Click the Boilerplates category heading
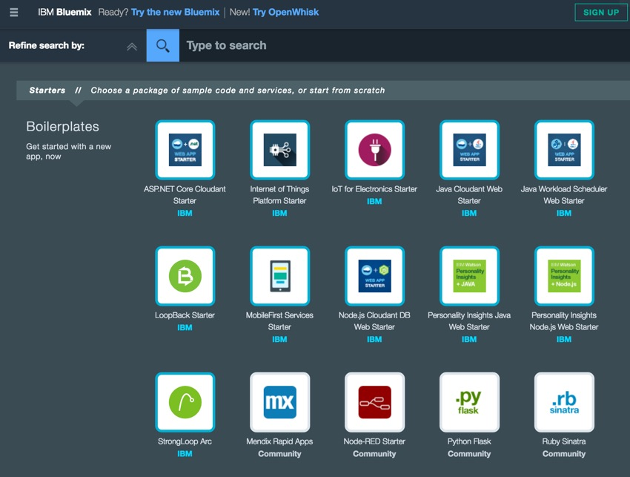This screenshot has width=630, height=477. coord(63,127)
